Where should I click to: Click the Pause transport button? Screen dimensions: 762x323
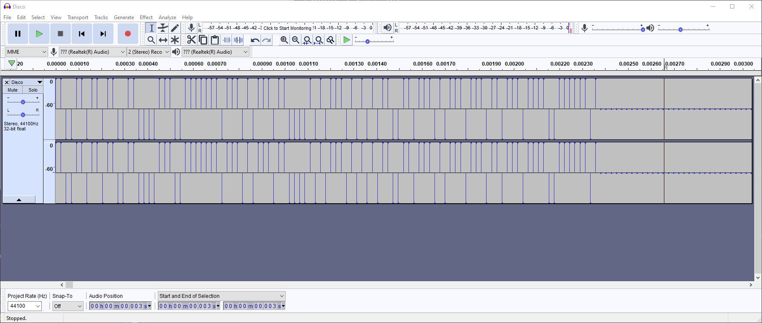[18, 34]
